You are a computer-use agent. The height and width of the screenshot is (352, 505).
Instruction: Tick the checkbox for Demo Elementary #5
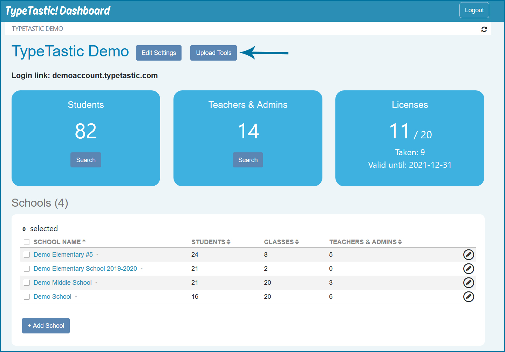click(x=27, y=255)
